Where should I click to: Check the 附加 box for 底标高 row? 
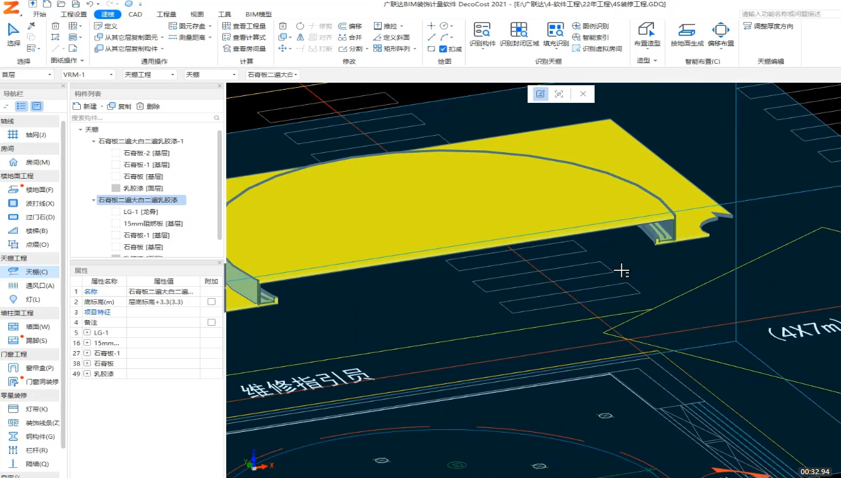pos(211,302)
